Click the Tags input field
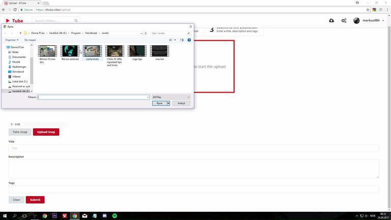The width and height of the screenshot is (391, 220). point(194,189)
